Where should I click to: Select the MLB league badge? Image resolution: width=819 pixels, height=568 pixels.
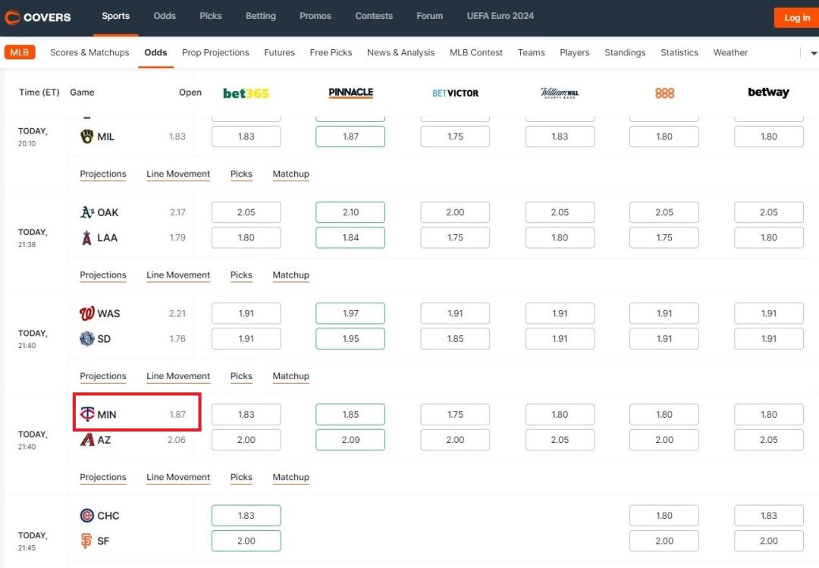pyautogui.click(x=20, y=52)
